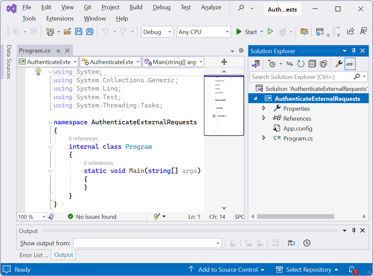Click the Find in Files folder icon
The height and width of the screenshot is (276, 373).
tap(304, 32)
